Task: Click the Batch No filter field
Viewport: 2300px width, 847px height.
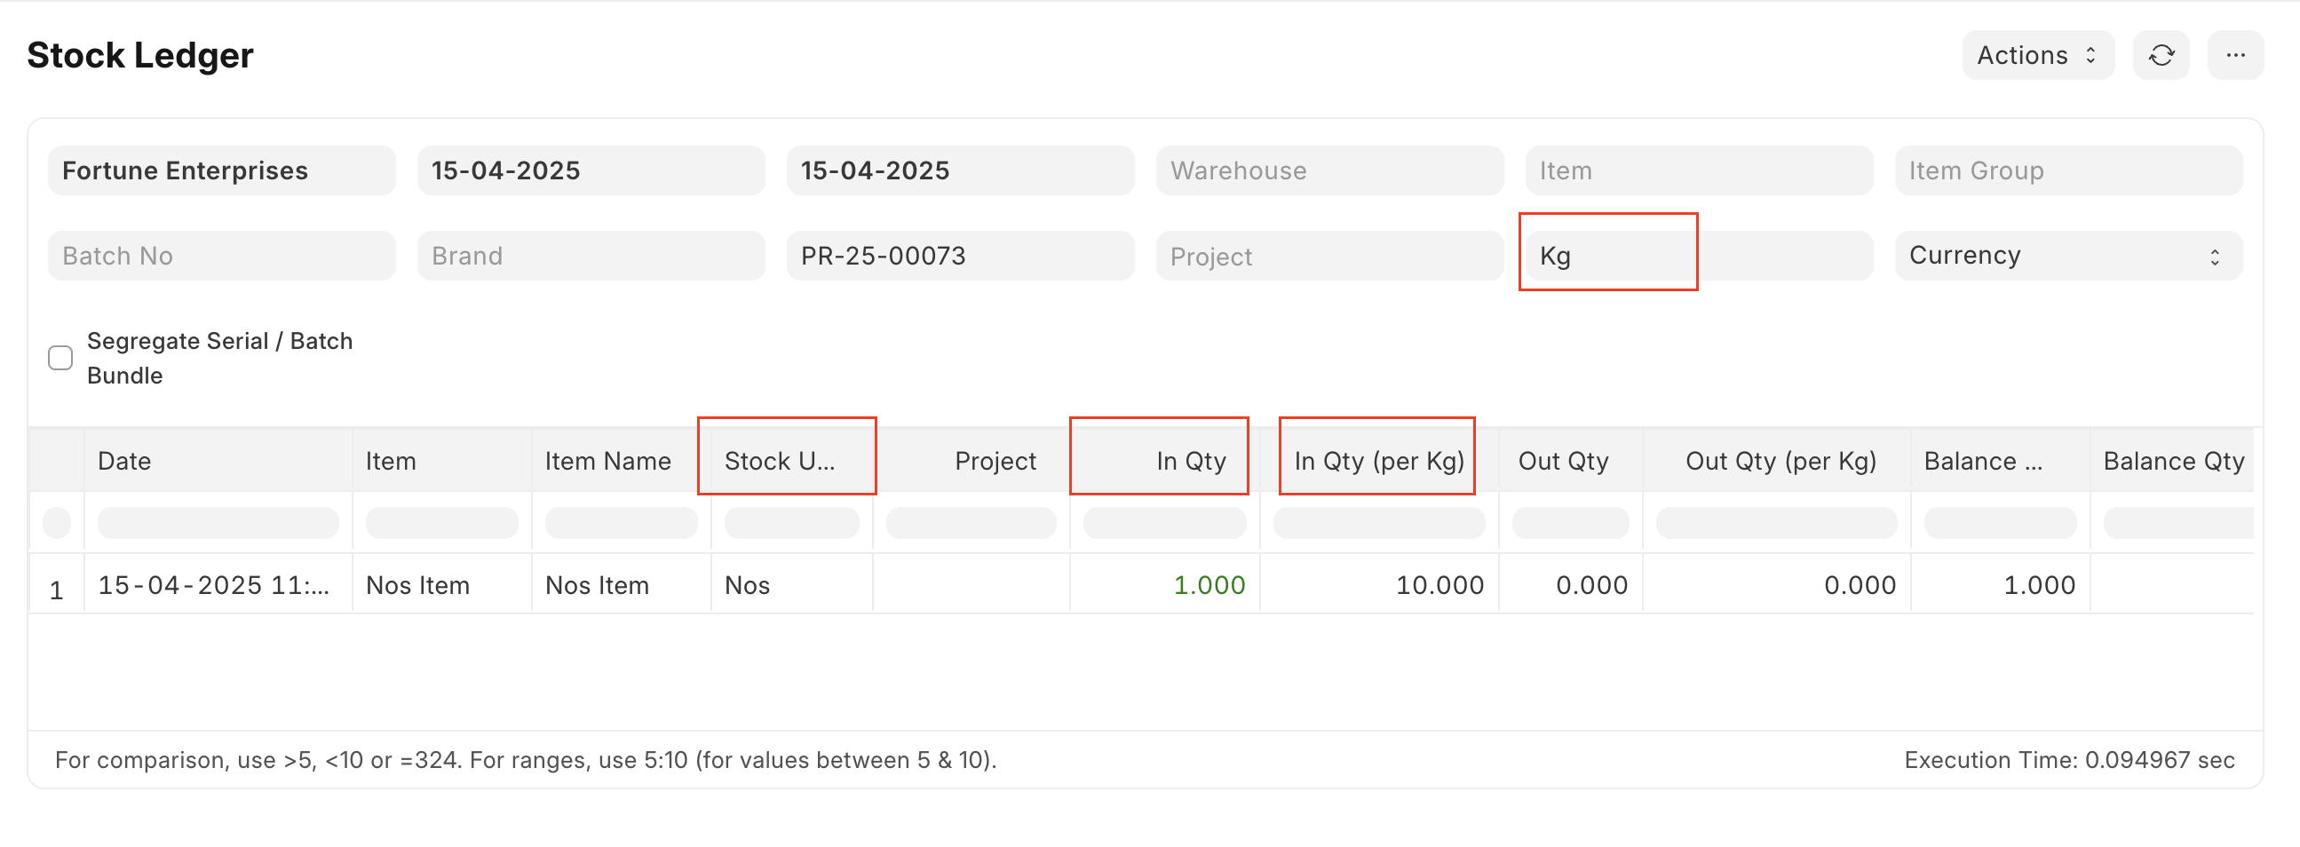Action: coord(221,257)
